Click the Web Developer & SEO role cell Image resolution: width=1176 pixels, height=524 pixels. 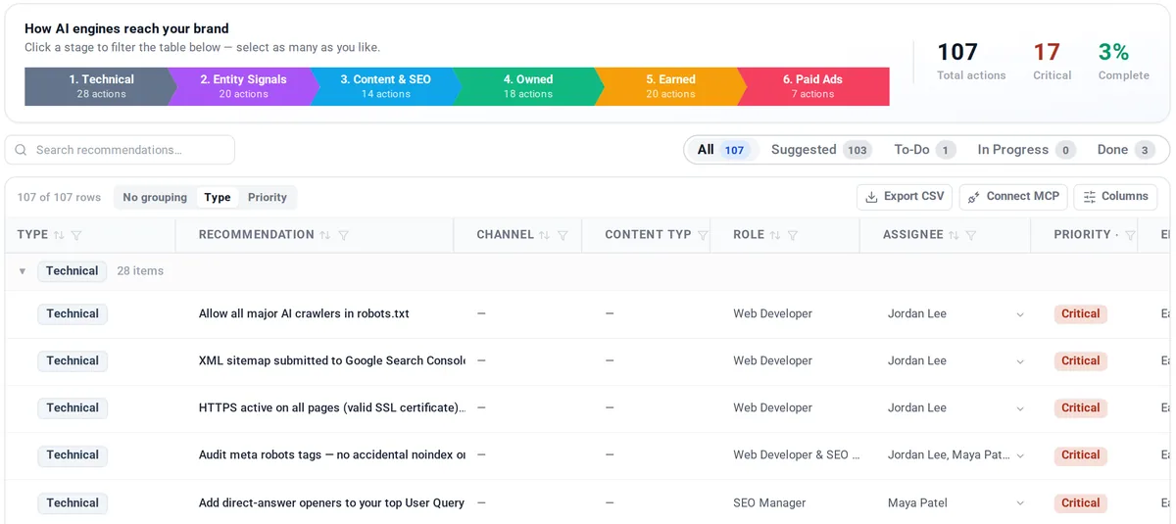(797, 455)
